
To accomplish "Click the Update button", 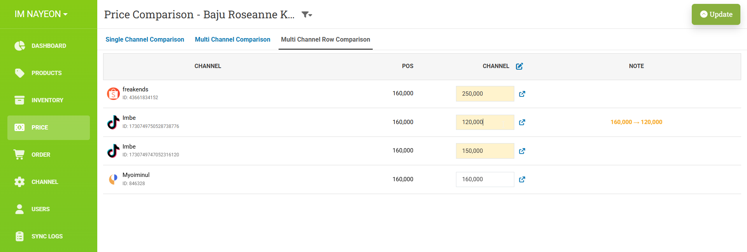I will click(x=716, y=14).
